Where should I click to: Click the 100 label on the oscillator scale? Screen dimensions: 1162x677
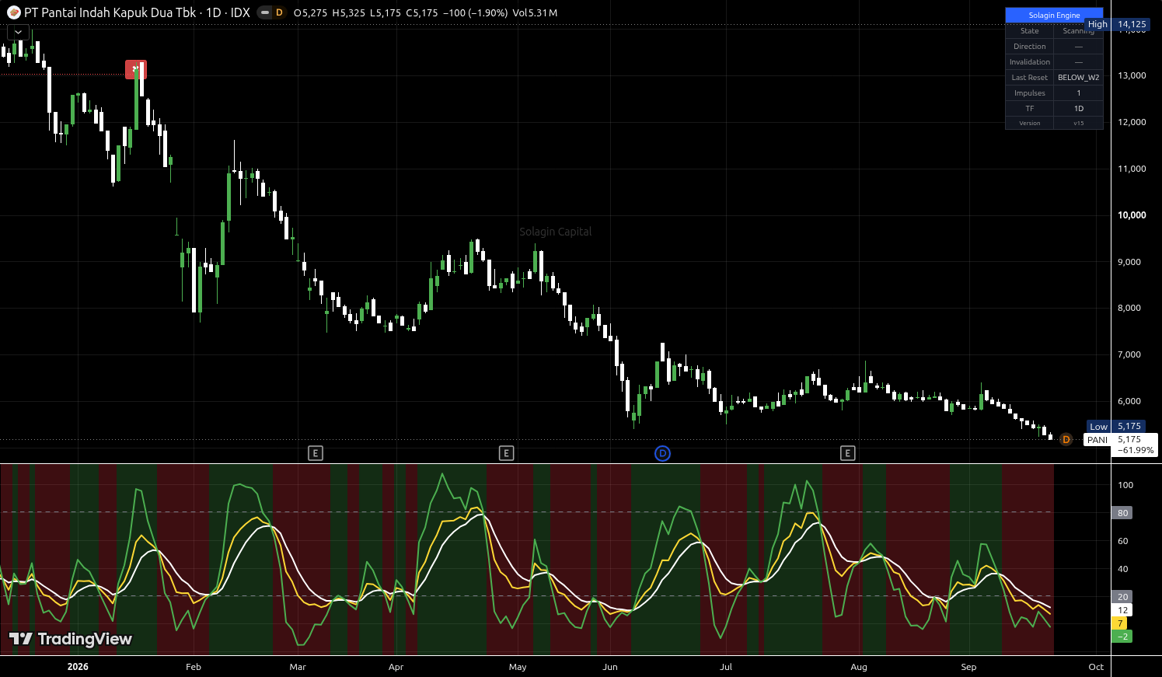pyautogui.click(x=1125, y=485)
